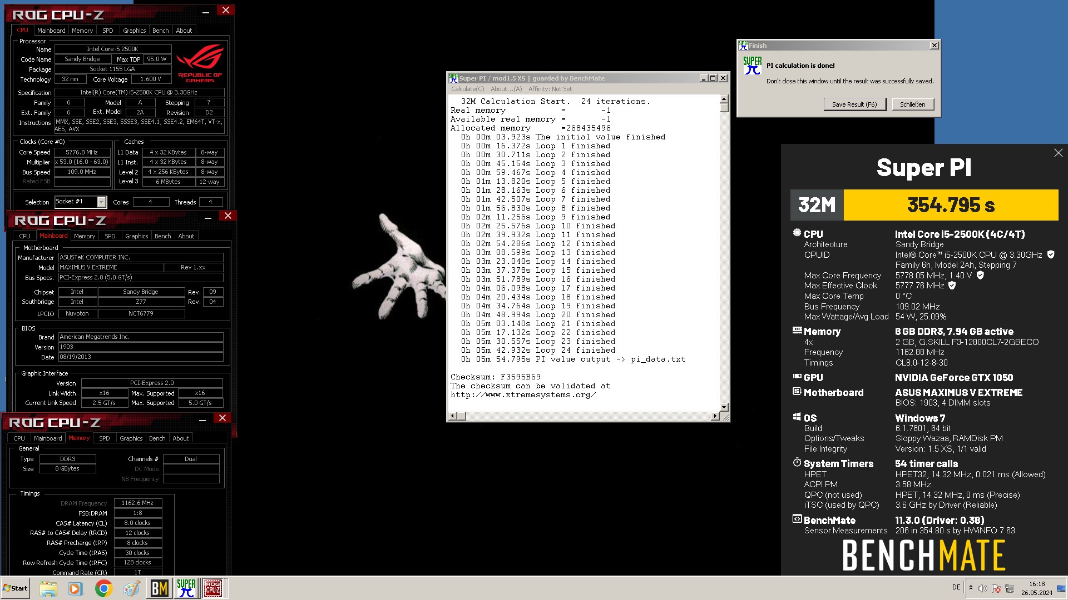1068x600 pixels.
Task: Open Action Center flag tray icon
Action: point(996,588)
